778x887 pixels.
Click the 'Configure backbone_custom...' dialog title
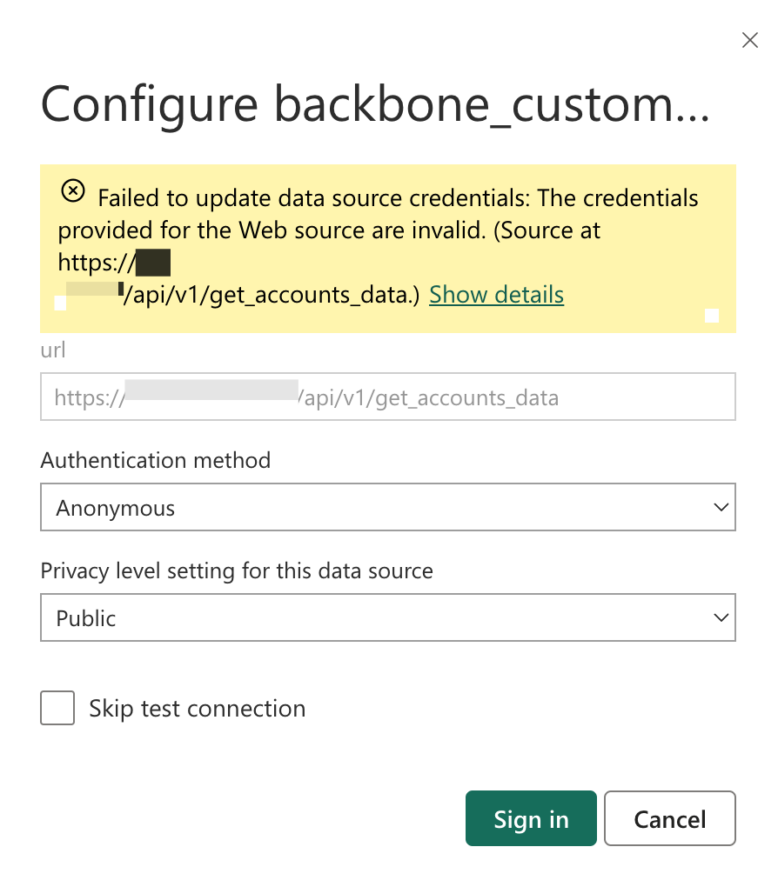pos(375,105)
